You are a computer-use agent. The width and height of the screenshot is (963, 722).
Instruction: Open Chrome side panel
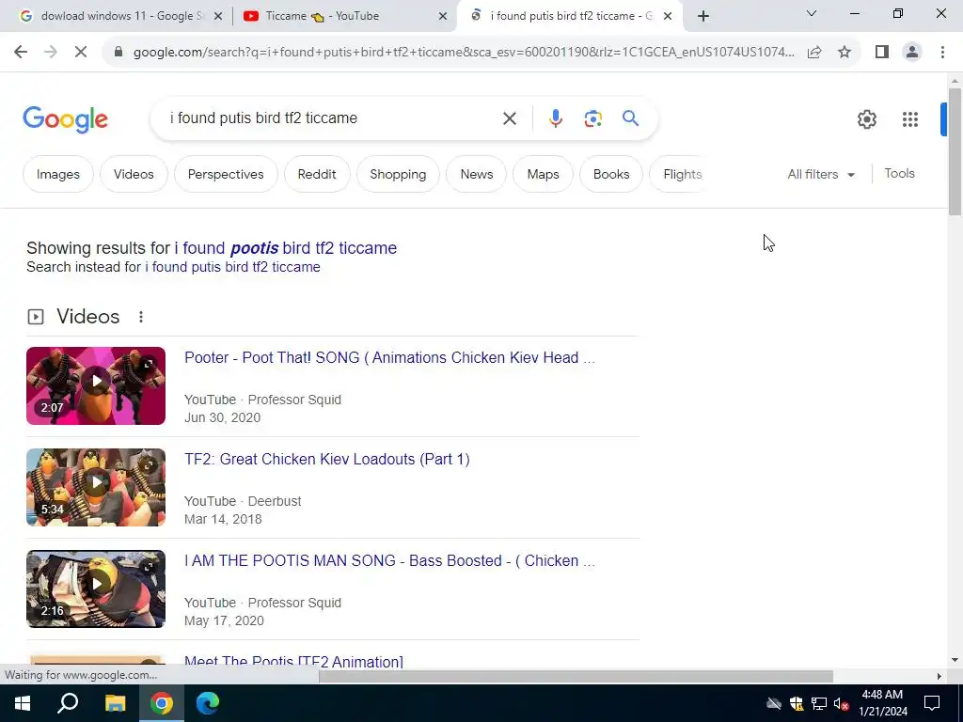[882, 53]
